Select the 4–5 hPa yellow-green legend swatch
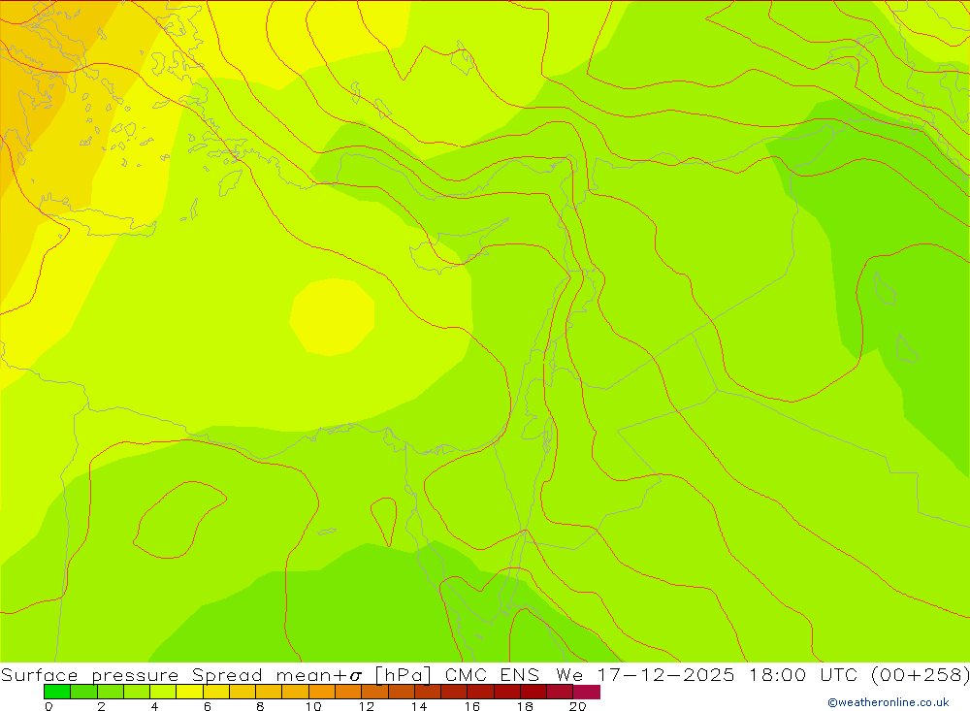 (x=163, y=692)
